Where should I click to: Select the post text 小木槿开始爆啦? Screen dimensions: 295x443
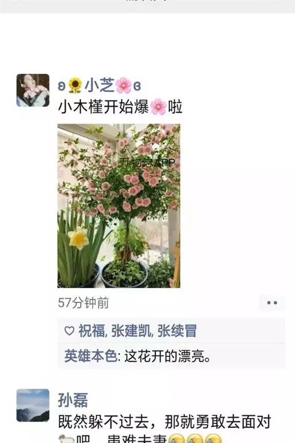click(120, 107)
